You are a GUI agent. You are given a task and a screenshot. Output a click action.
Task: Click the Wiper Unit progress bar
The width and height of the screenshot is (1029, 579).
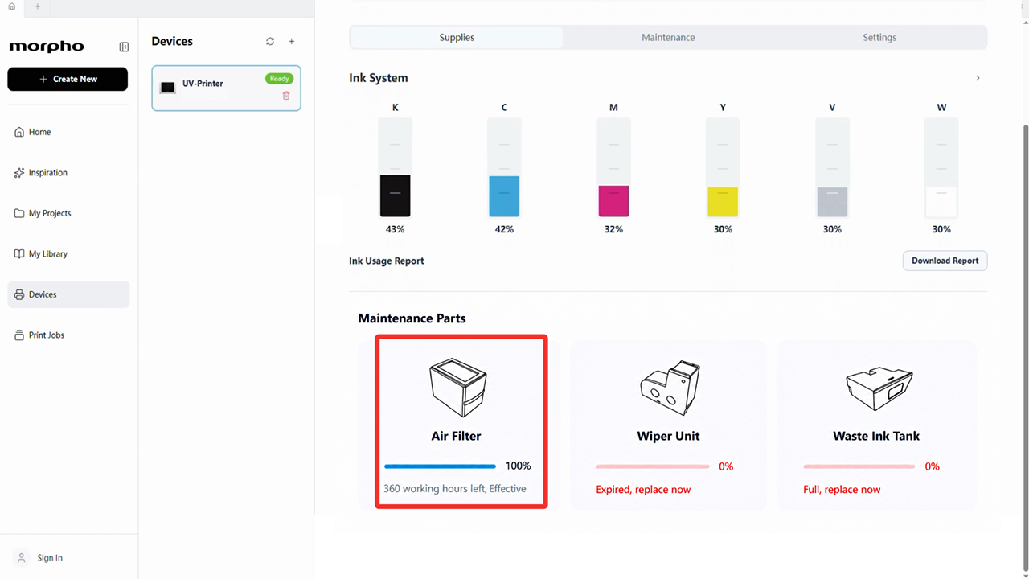(x=653, y=466)
